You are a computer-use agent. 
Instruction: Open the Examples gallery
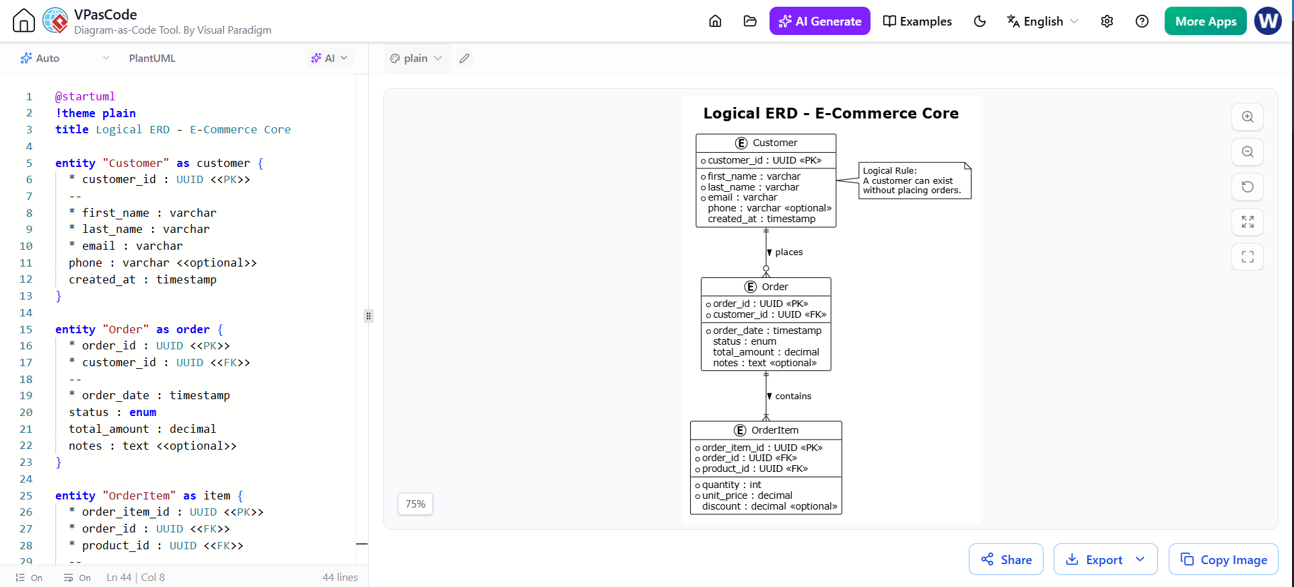point(917,21)
